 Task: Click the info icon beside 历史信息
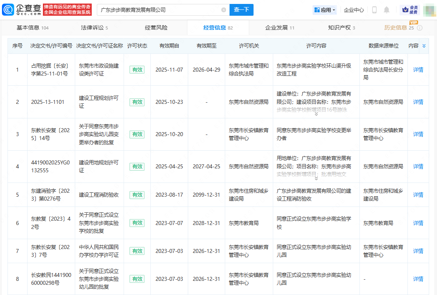pos(420,28)
